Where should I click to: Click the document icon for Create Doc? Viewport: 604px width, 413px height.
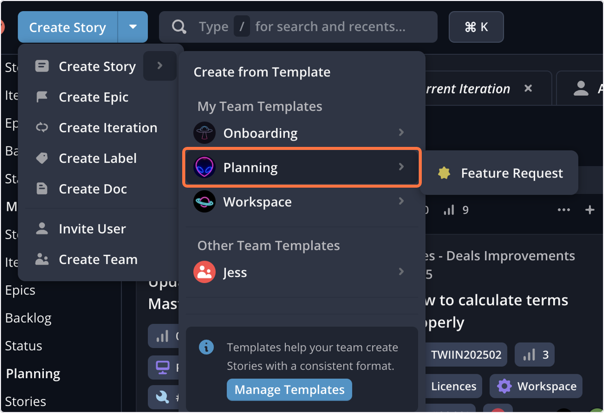click(42, 189)
